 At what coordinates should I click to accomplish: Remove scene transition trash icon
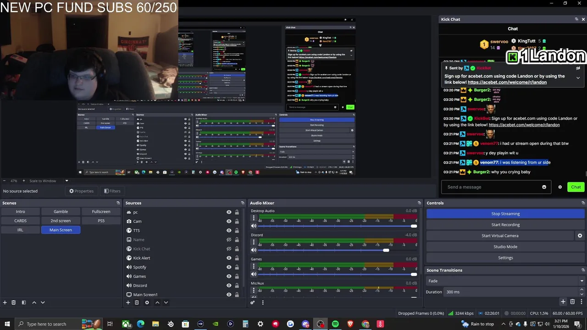572,302
